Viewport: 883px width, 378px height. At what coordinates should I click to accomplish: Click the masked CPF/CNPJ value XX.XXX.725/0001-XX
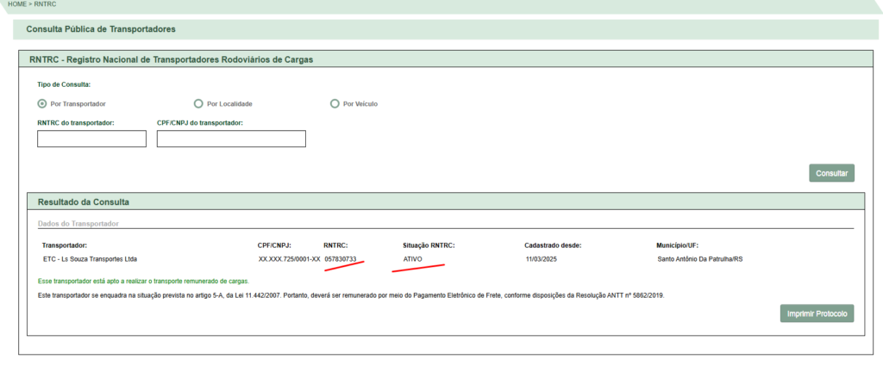coord(289,258)
